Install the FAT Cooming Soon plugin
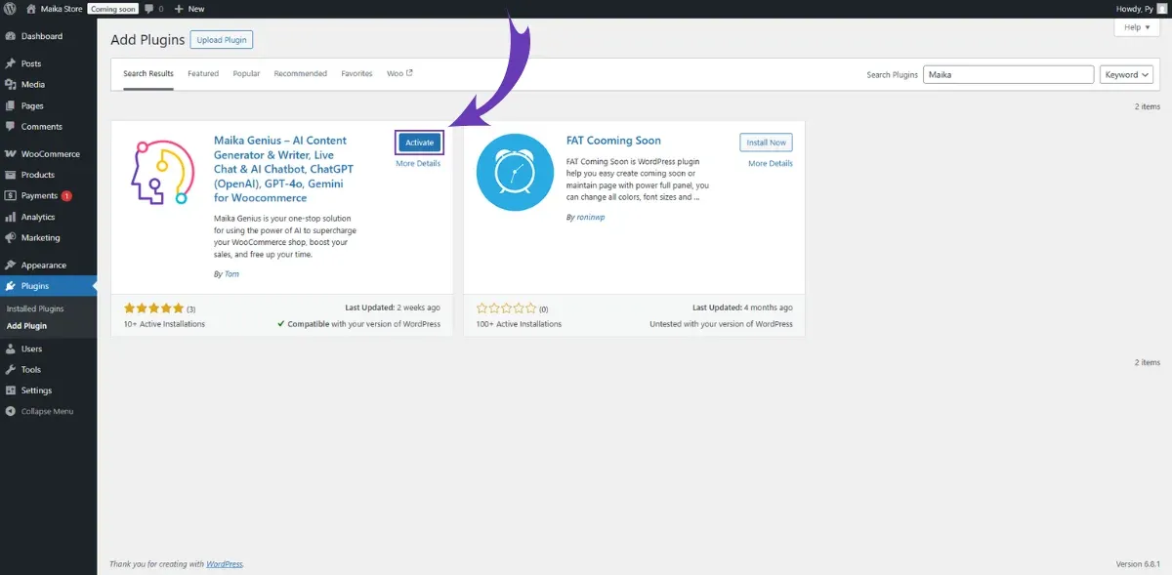The image size is (1172, 575). pos(766,143)
